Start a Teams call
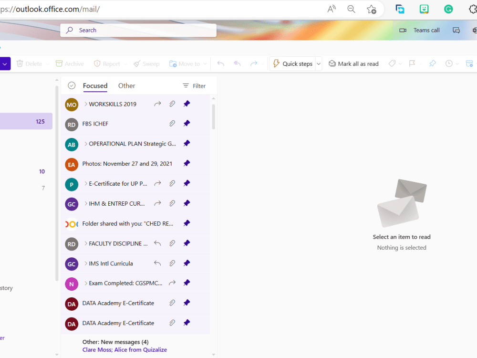The image size is (477, 358). (x=419, y=30)
